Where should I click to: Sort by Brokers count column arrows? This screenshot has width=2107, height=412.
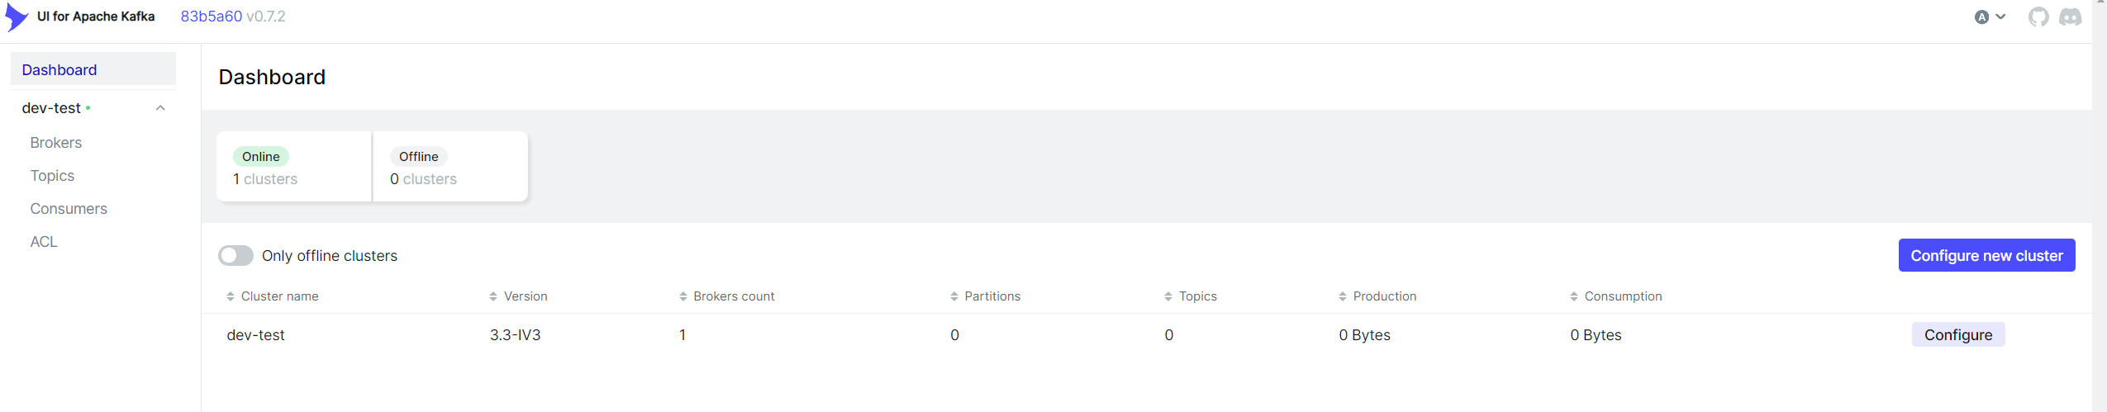click(683, 296)
